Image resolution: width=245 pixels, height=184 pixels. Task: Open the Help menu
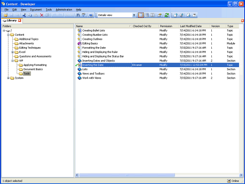(x=78, y=10)
